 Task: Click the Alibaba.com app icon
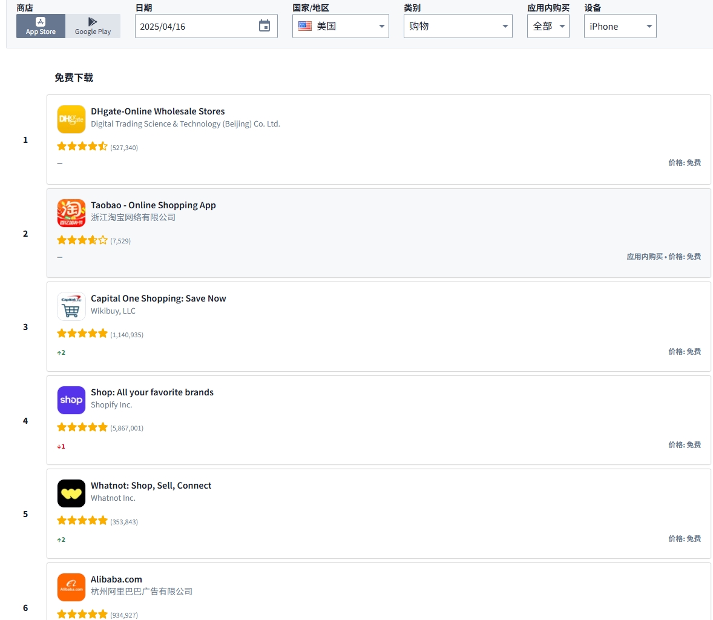pyautogui.click(x=71, y=587)
